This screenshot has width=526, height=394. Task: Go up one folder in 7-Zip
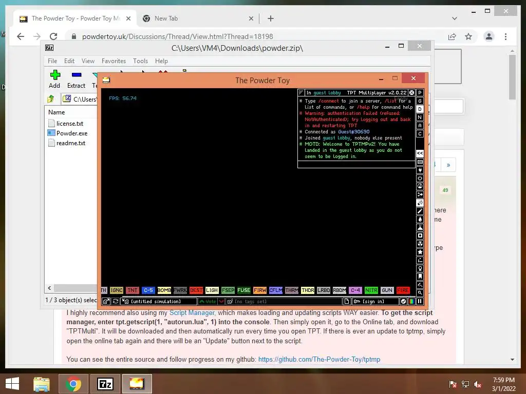(51, 99)
